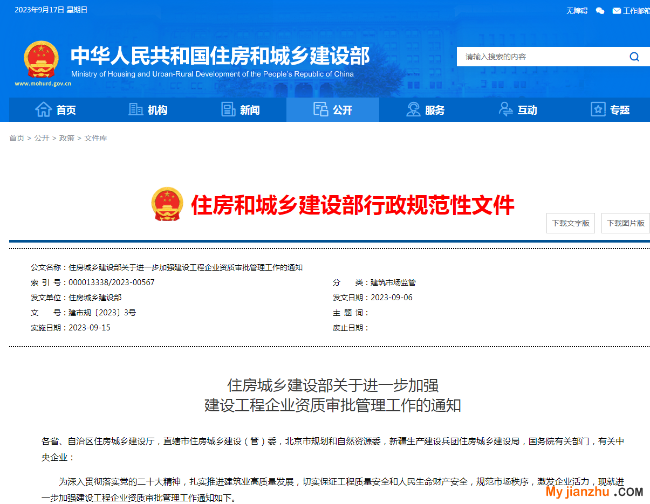This screenshot has height=504, width=650.
Task: Click the 下载图片版 button
Action: 626,223
